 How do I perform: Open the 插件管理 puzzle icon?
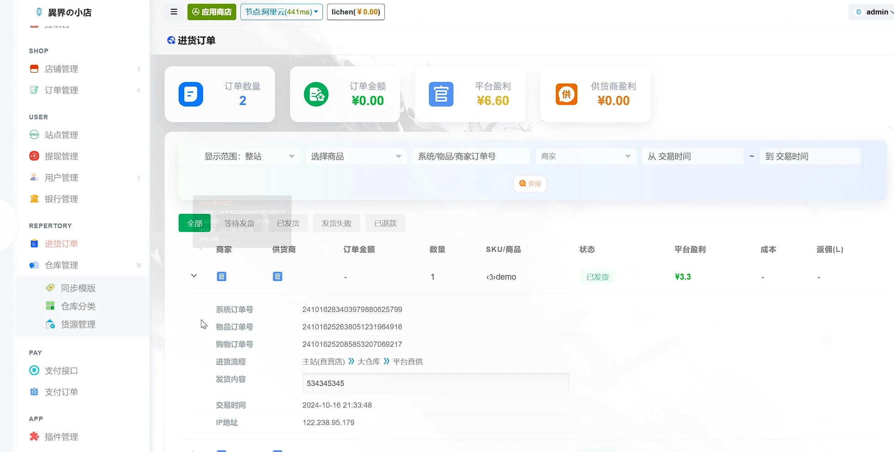pos(34,436)
